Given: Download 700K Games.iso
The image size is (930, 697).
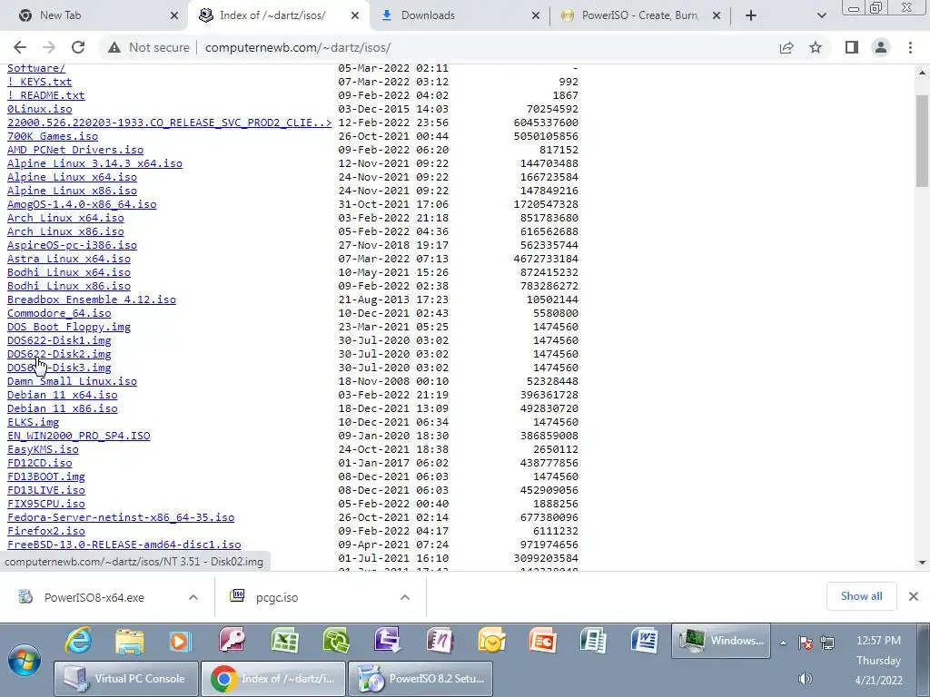Looking at the screenshot, I should [53, 136].
